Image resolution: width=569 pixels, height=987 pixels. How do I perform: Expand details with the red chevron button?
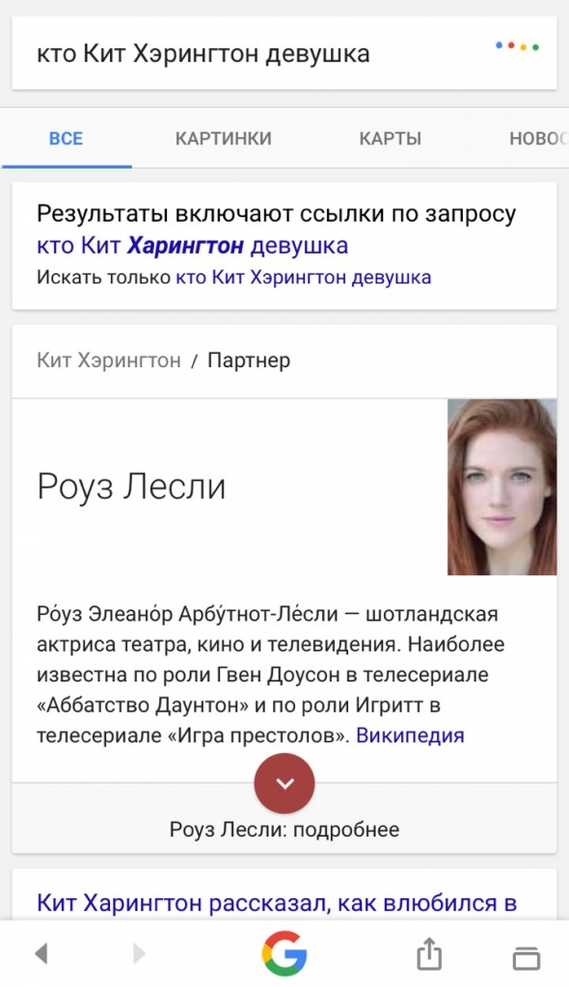coord(284,783)
